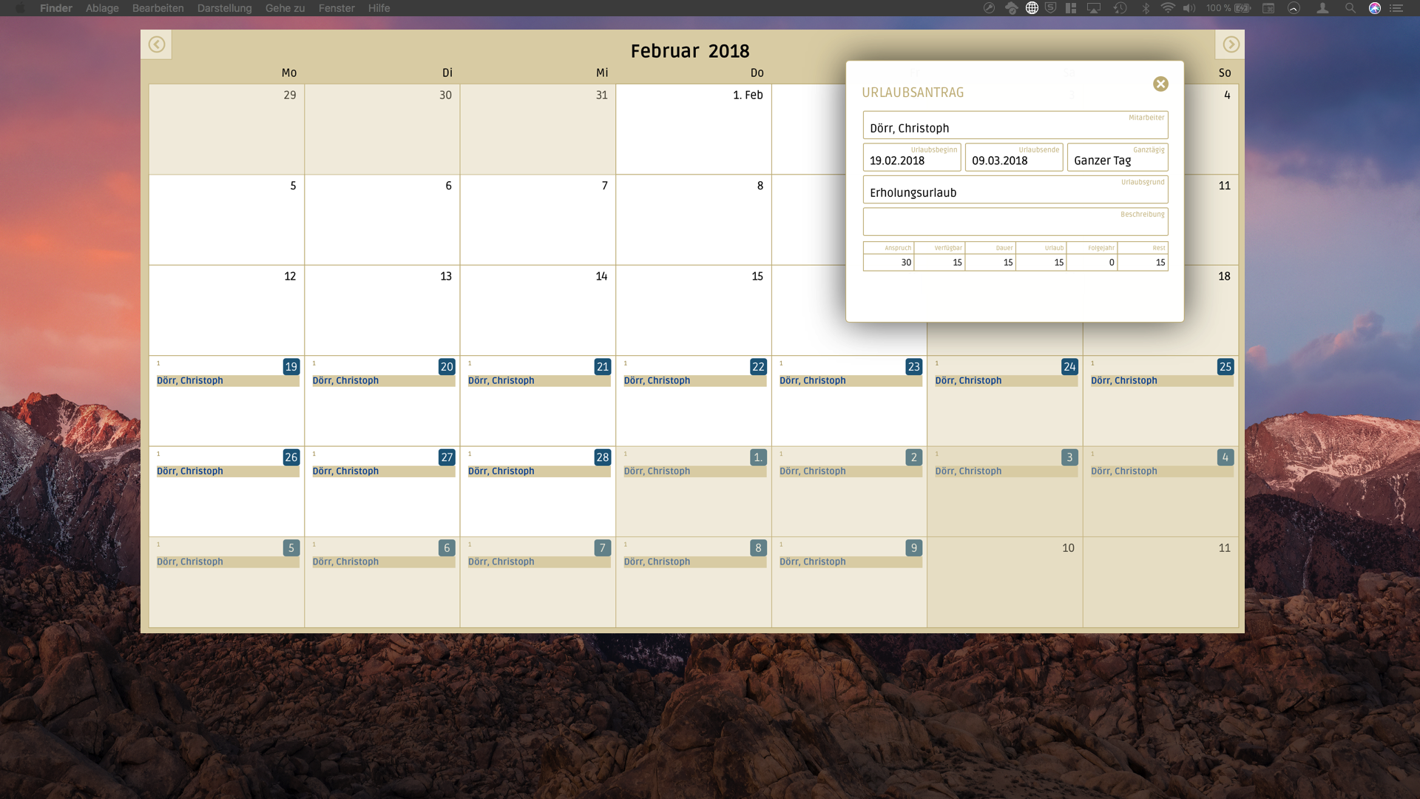Select the day badge 26
Image resolution: width=1420 pixels, height=799 pixels.
[x=291, y=457]
